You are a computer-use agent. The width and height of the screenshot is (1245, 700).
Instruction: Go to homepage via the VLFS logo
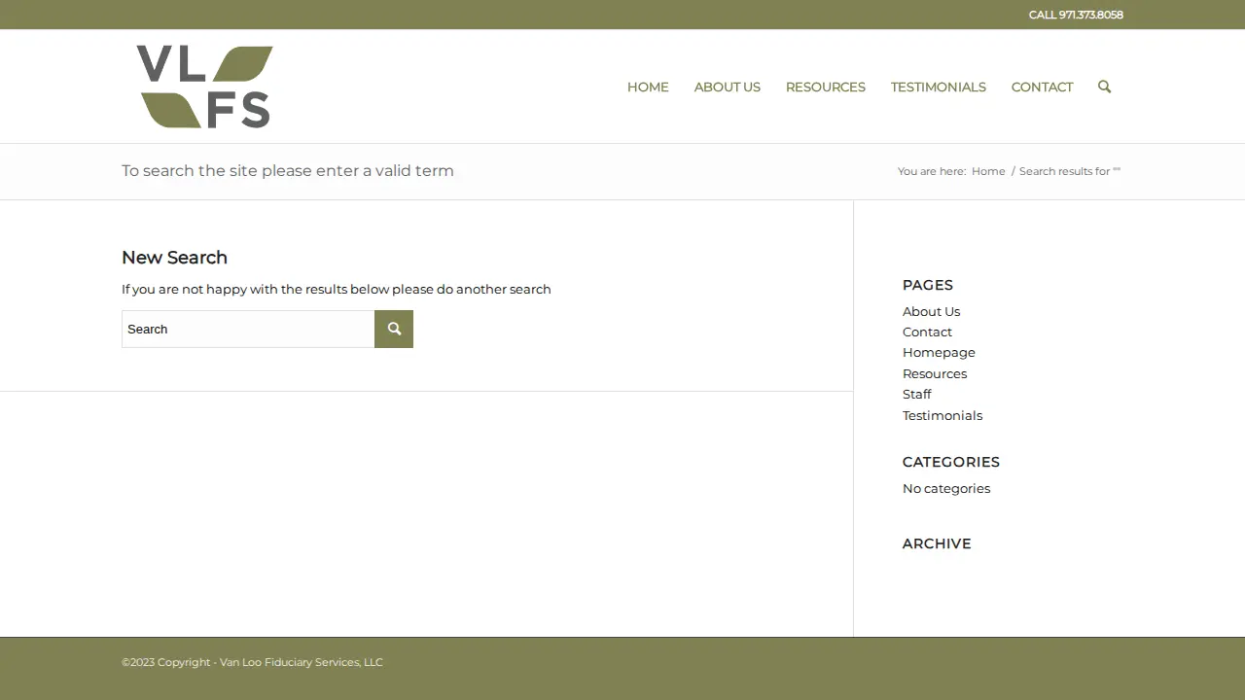[x=205, y=87]
